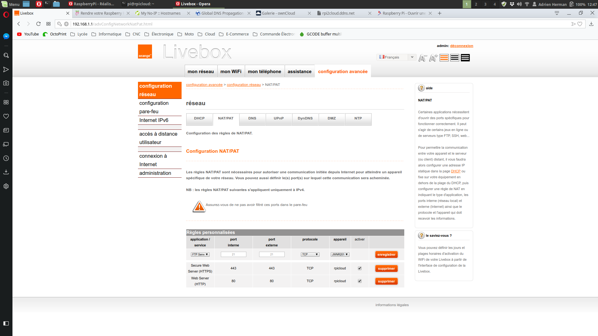
Task: Switch to the DMZ tab
Action: click(332, 119)
